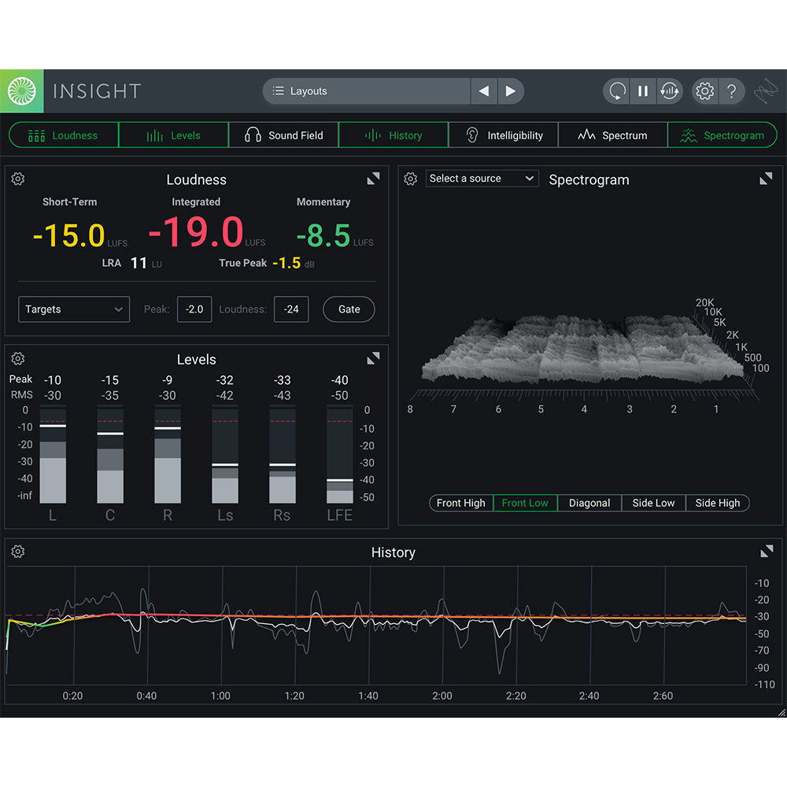Viewport: 787px width, 787px height.
Task: Select the Diagonal spectrogram view
Action: [589, 503]
